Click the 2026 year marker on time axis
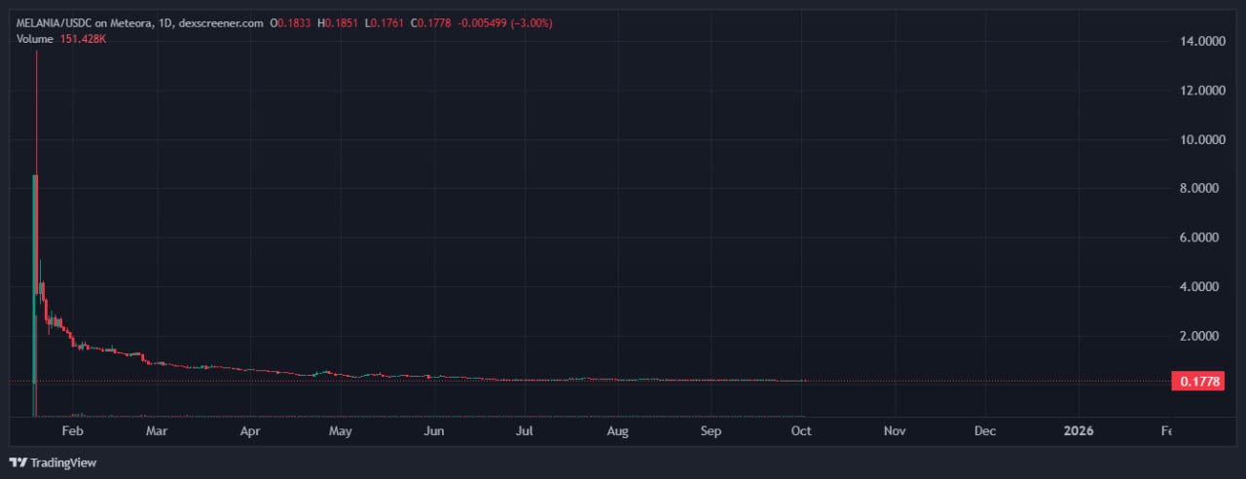The width and height of the screenshot is (1246, 479). point(1079,430)
